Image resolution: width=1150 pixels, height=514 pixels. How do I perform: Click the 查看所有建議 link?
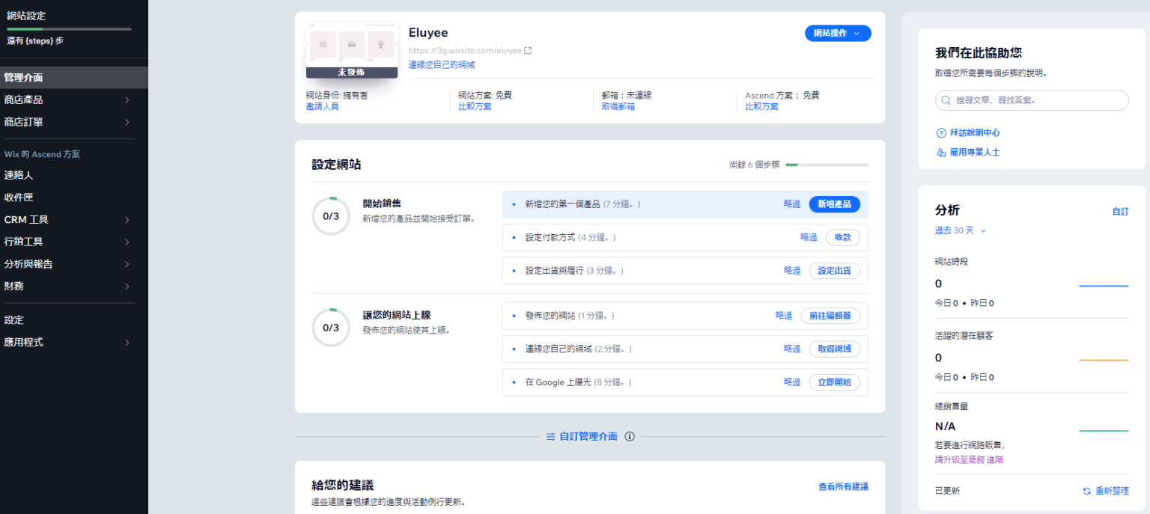(843, 486)
